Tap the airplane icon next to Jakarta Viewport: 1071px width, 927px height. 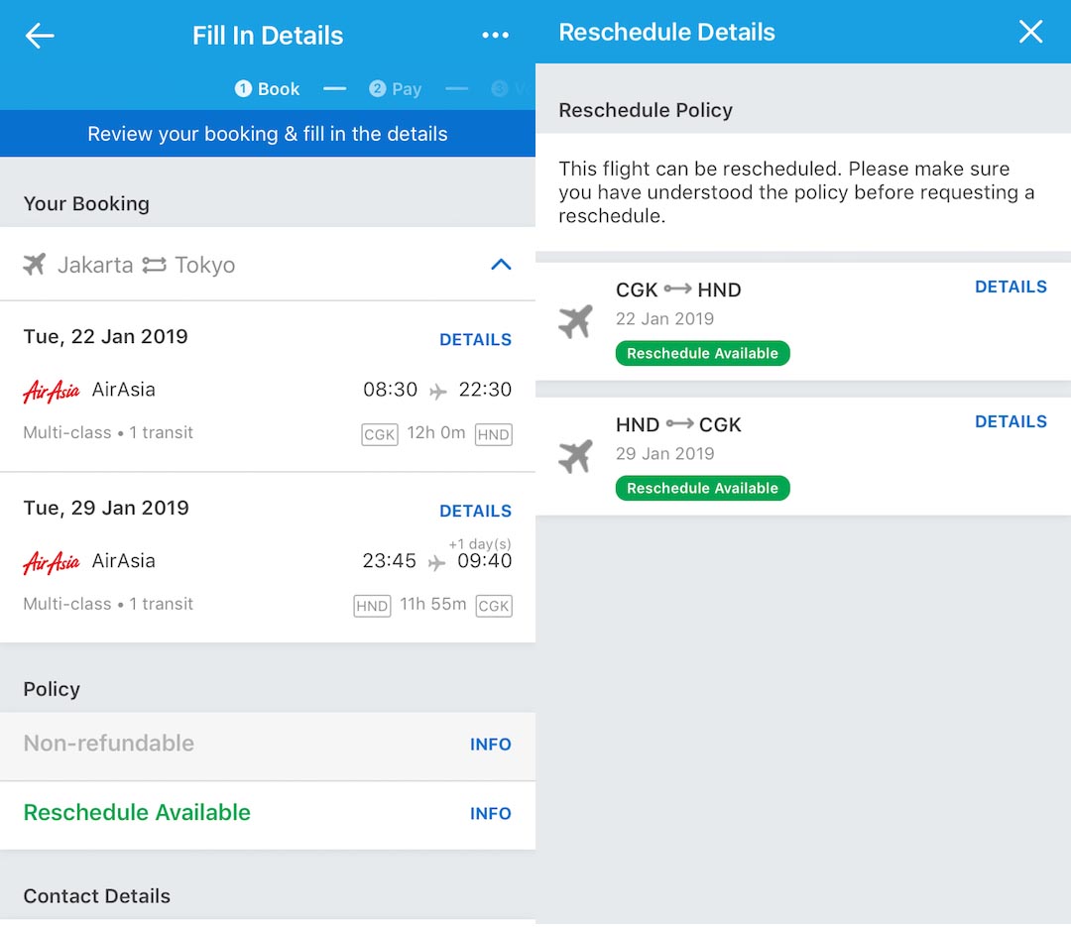(x=35, y=265)
